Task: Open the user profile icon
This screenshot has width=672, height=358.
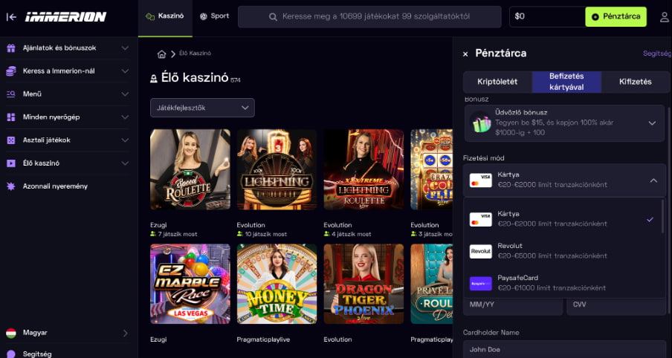Action: [664, 16]
